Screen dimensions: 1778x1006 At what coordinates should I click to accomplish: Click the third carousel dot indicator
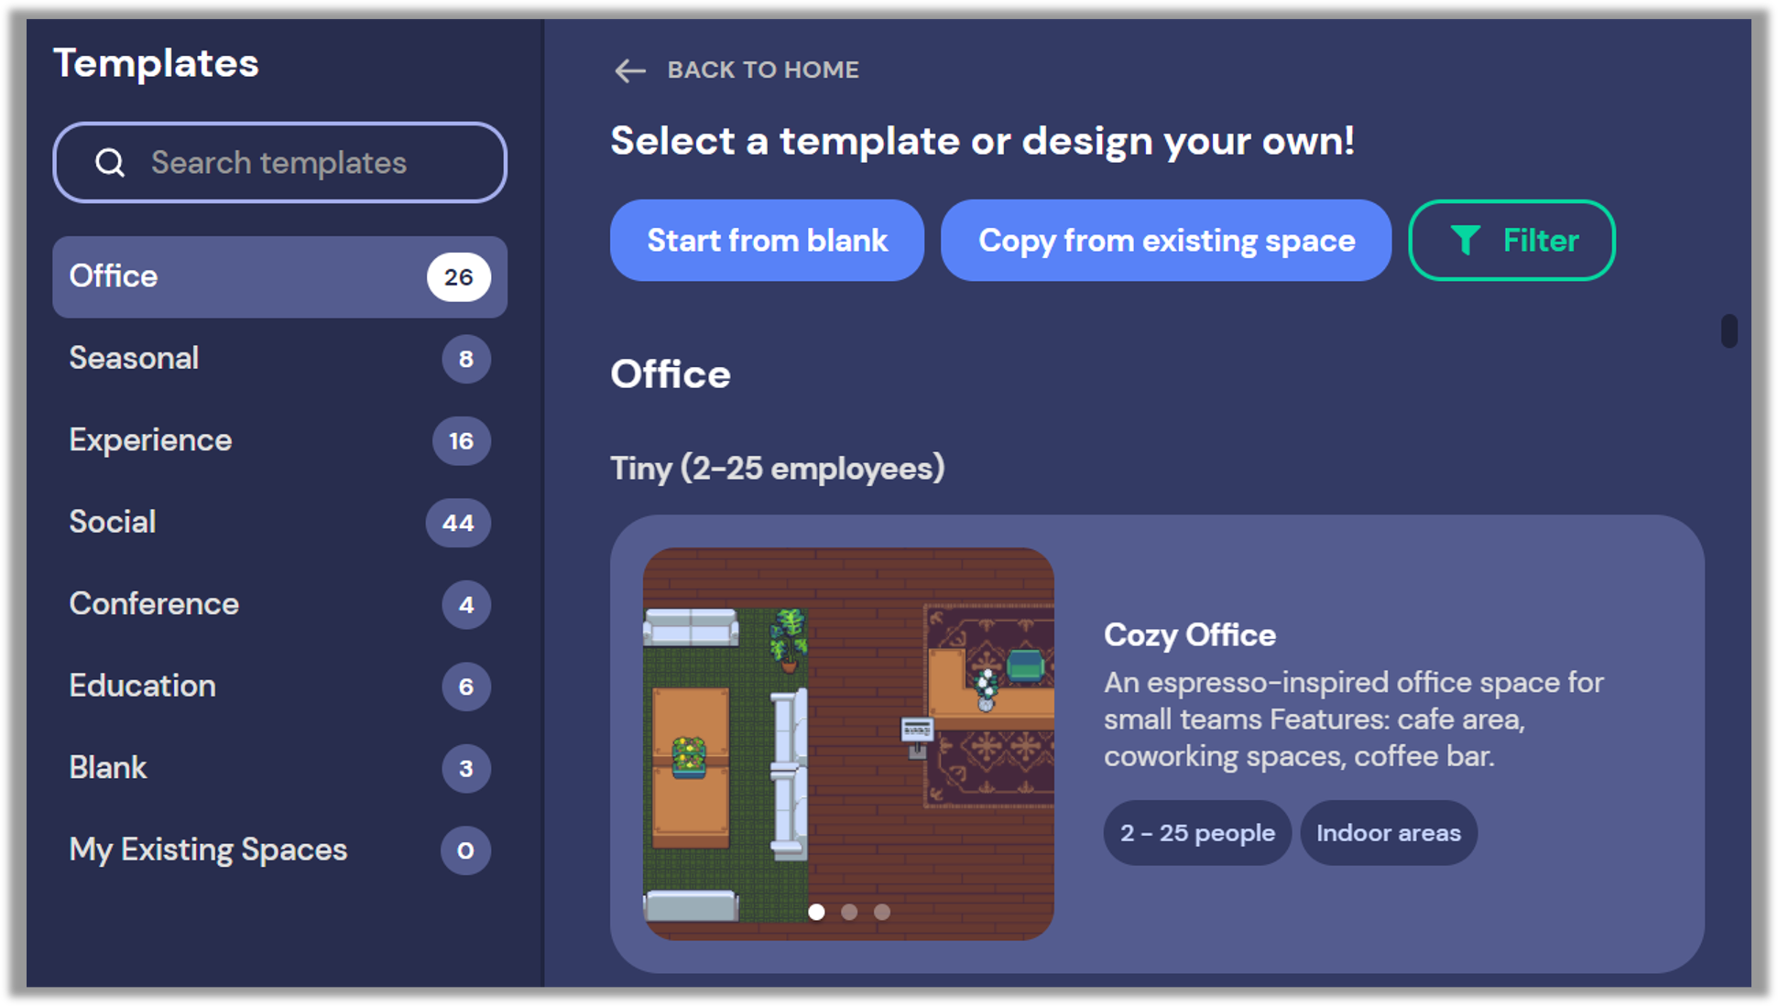pyautogui.click(x=882, y=912)
